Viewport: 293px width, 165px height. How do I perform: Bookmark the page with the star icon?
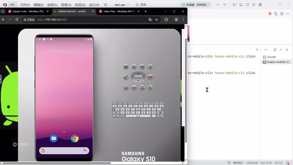point(157,19)
